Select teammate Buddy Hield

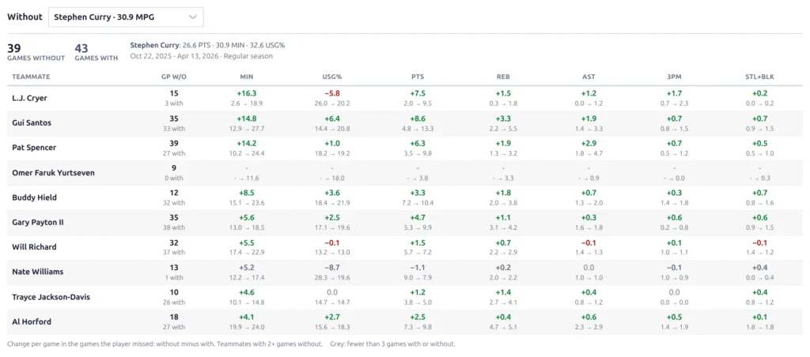tap(34, 197)
